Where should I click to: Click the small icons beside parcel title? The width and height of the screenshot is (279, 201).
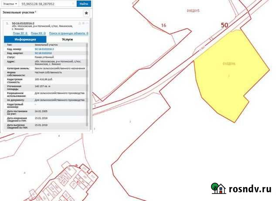click(82, 23)
